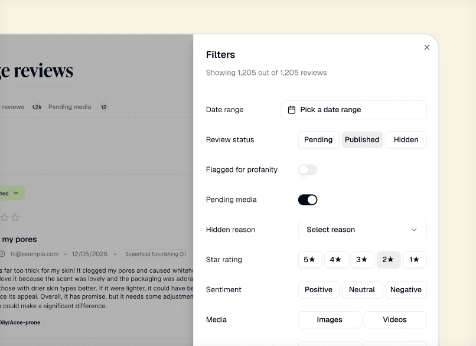Filter by 1 star rating
The width and height of the screenshot is (476, 346).
(x=415, y=260)
